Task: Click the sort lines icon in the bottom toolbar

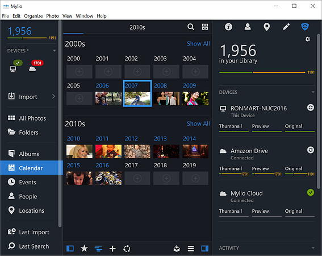Action: tap(98, 249)
